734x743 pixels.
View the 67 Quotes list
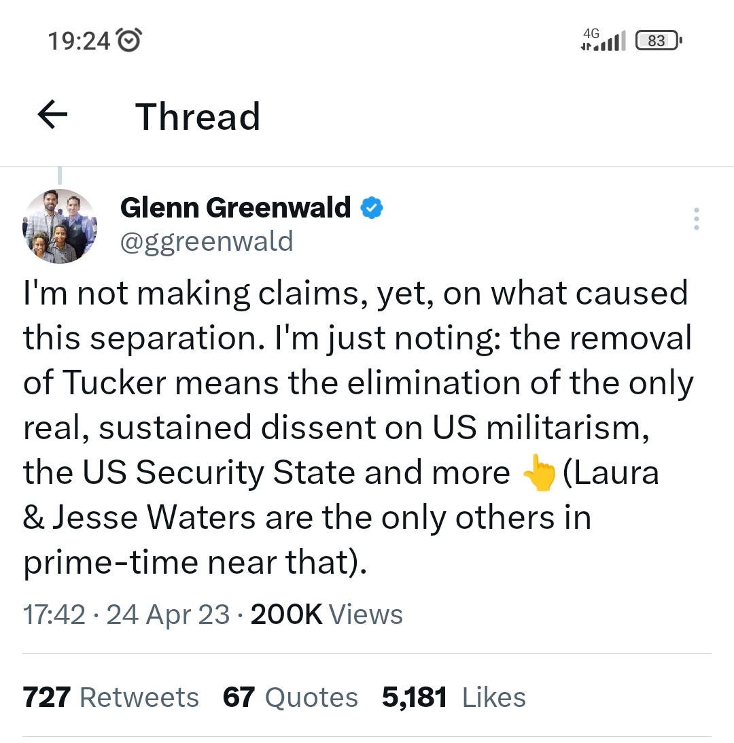pos(290,697)
